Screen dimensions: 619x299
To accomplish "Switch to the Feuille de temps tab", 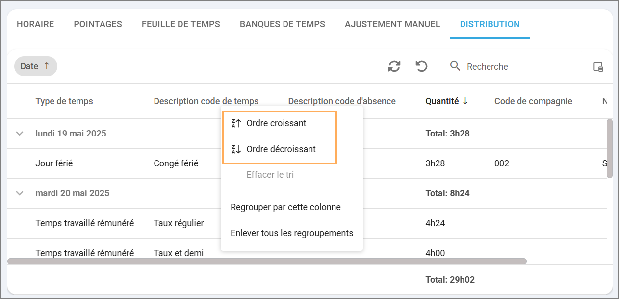I will click(x=181, y=24).
